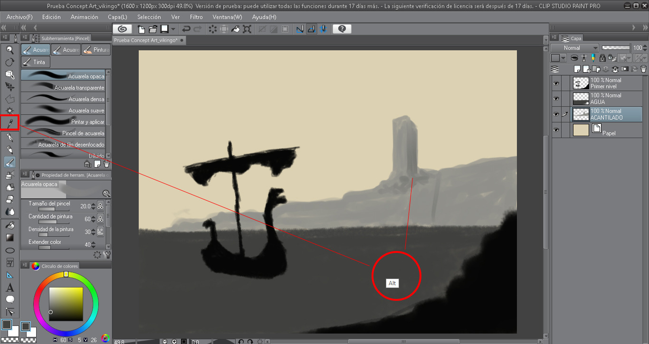
Task: Toggle clip to layer below icon
Action: [x=574, y=58]
